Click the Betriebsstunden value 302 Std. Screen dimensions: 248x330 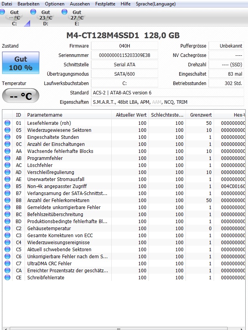226,83
